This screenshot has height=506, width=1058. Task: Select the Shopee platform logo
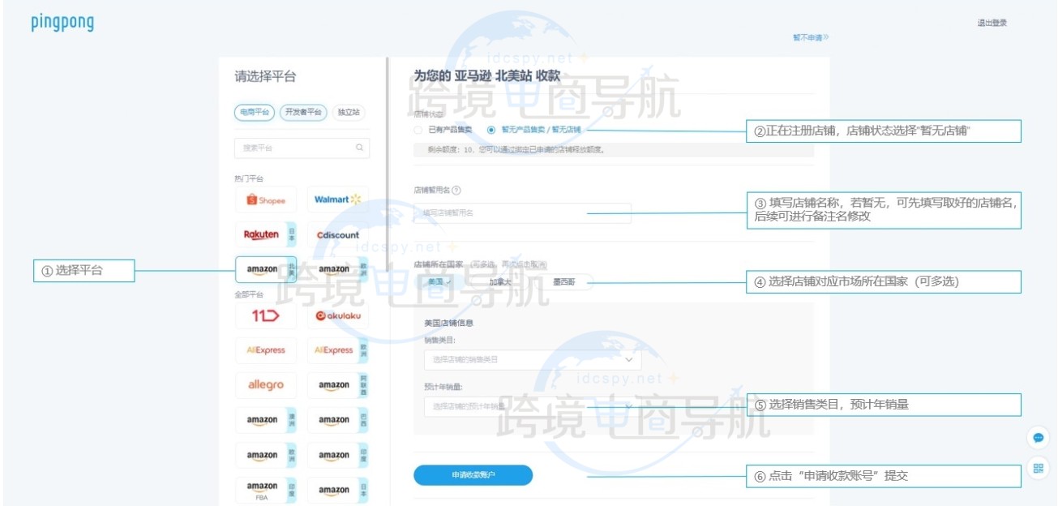[266, 200]
